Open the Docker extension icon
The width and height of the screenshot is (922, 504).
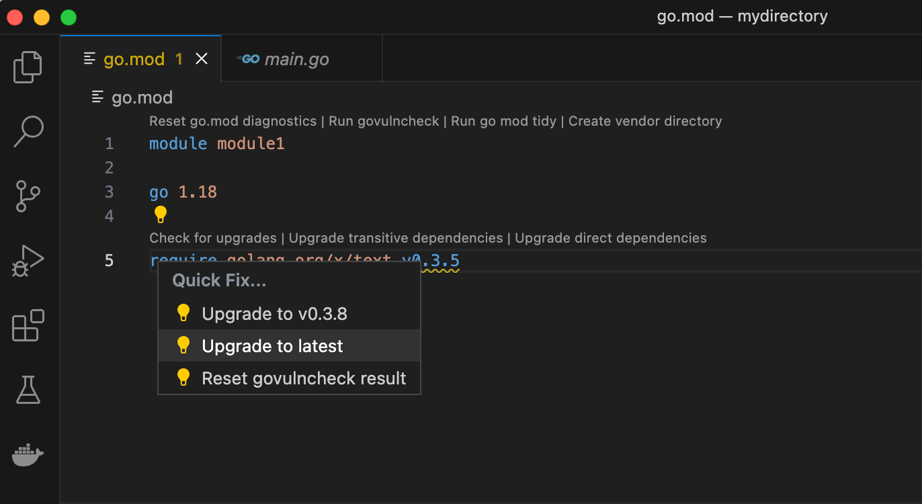tap(28, 454)
